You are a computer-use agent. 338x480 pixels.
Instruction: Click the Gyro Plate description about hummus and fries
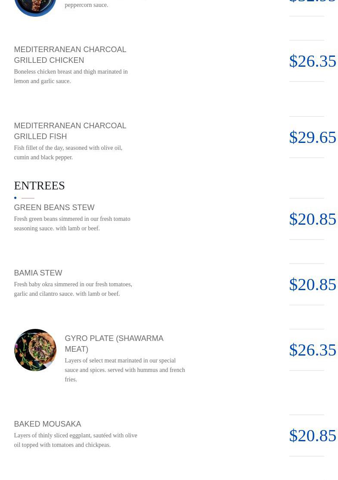tap(124, 370)
